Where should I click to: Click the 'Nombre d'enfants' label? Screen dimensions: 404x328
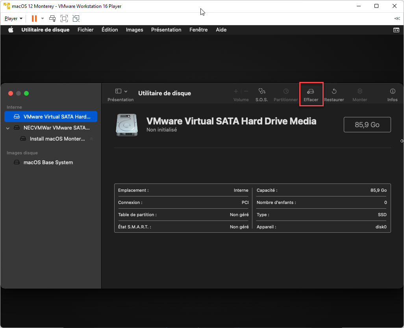276,202
